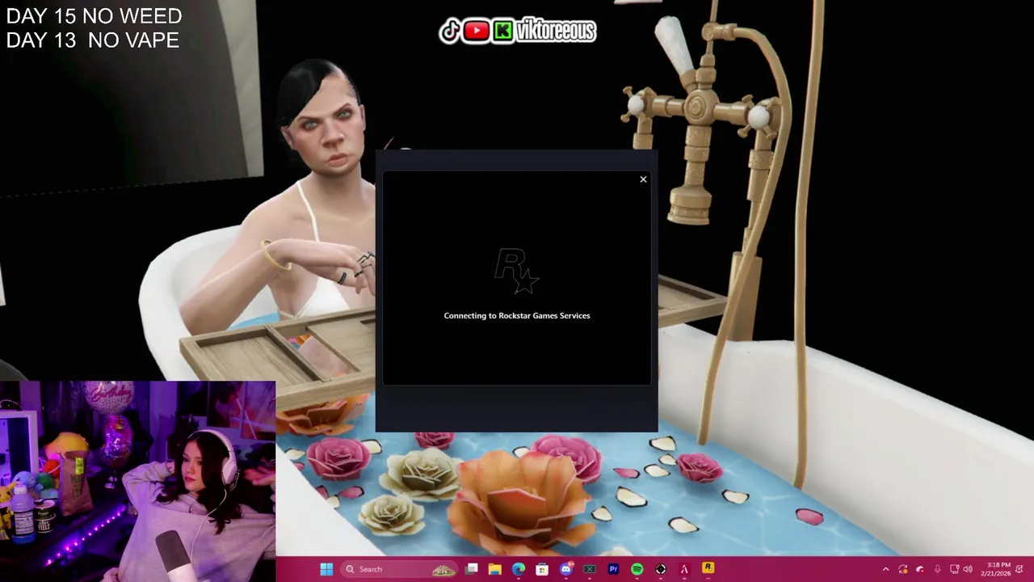Close the Rockstar Games connecting dialog
The width and height of the screenshot is (1034, 582).
coord(643,179)
